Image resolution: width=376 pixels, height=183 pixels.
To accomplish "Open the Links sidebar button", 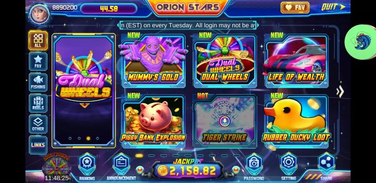I will click(38, 145).
